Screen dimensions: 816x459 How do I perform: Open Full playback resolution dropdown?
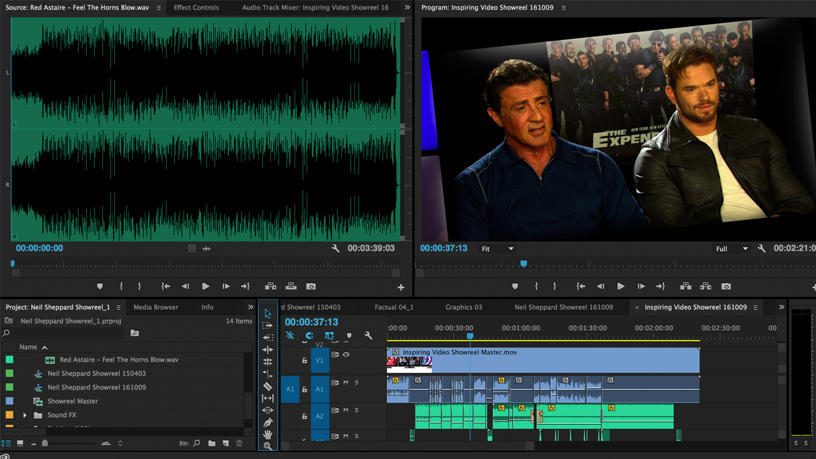pos(731,249)
